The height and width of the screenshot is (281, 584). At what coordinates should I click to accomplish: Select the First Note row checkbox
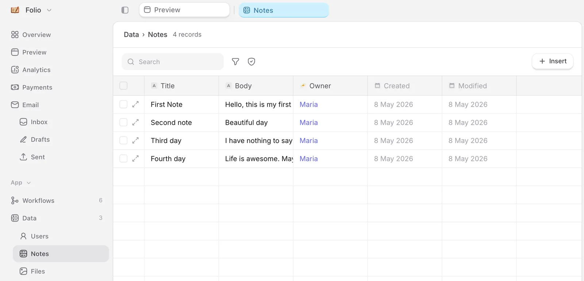[x=123, y=104]
